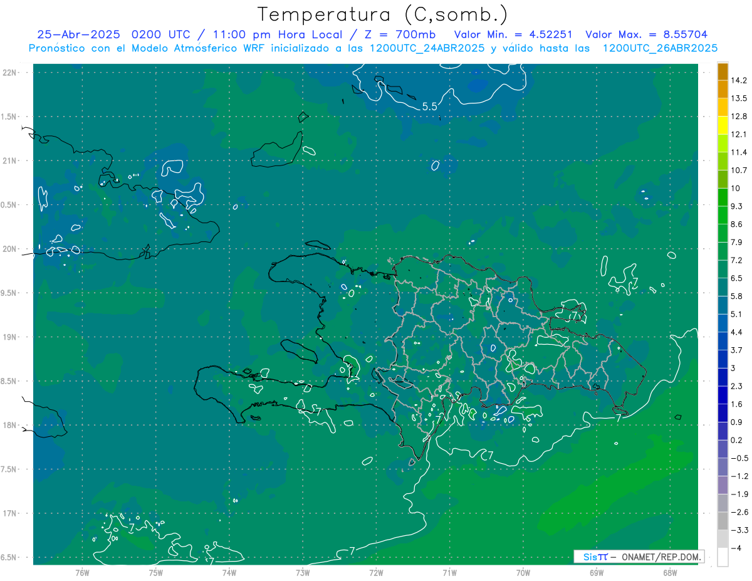This screenshot has width=752, height=581.
Task: Click the '7.9' value on the color scale
Action: point(736,242)
